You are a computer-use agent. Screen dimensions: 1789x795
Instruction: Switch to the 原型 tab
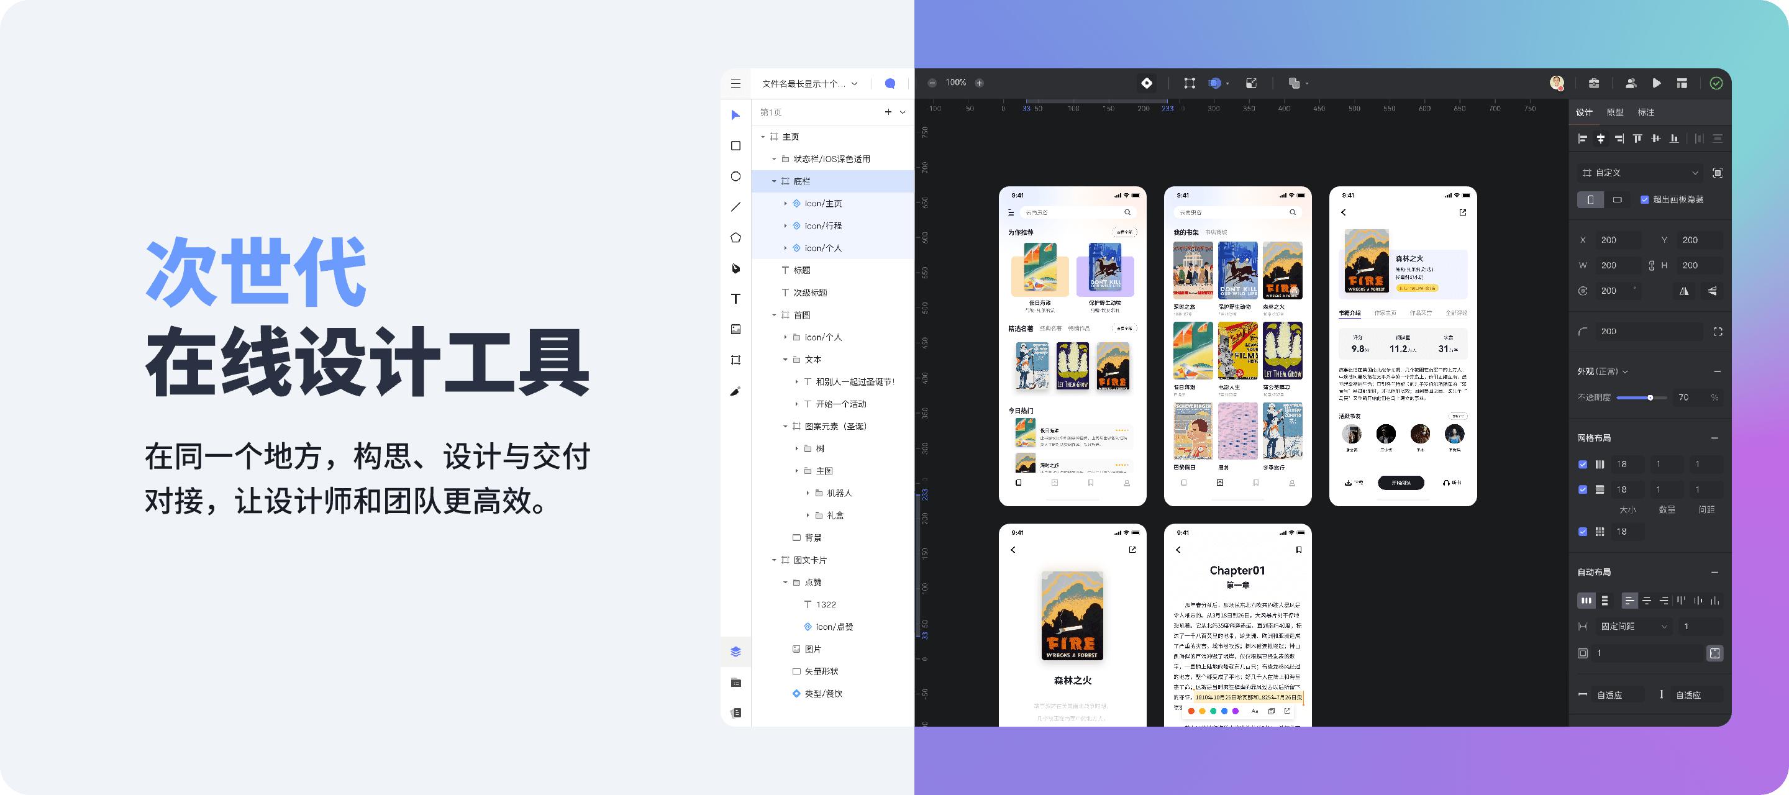pos(1614,112)
